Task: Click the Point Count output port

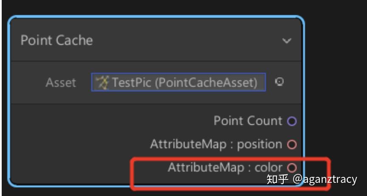Action: point(292,121)
